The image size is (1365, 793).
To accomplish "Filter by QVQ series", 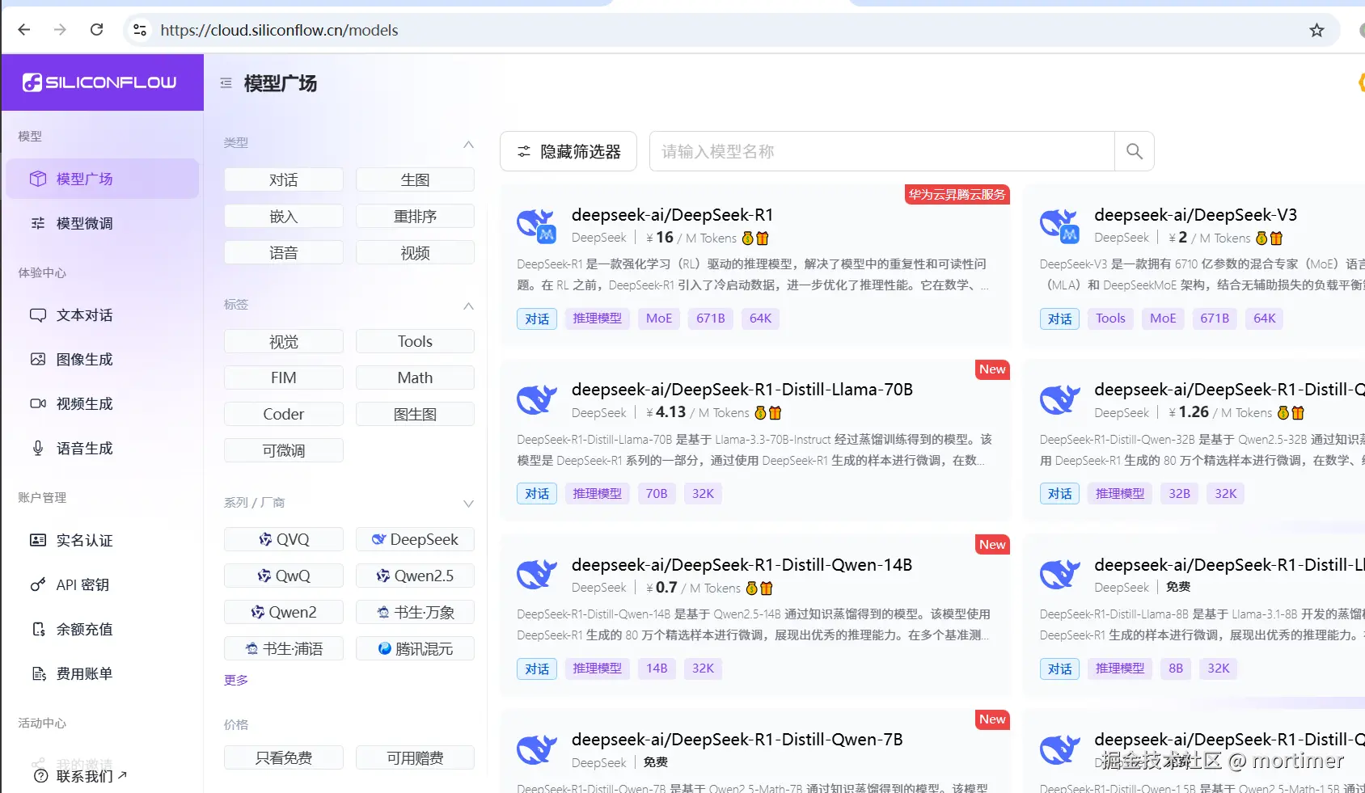I will [x=284, y=539].
